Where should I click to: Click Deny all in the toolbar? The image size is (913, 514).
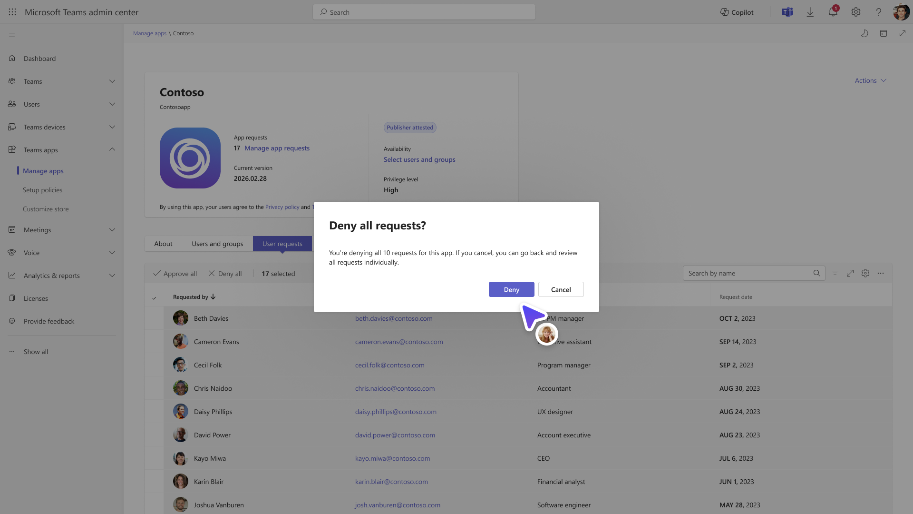tap(225, 274)
